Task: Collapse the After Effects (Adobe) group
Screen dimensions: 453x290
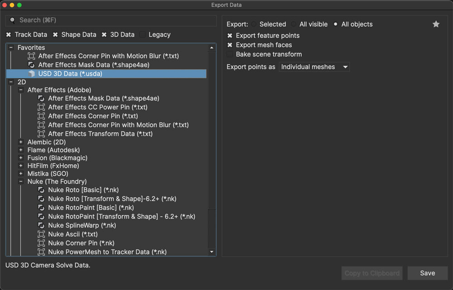Action: click(x=21, y=90)
